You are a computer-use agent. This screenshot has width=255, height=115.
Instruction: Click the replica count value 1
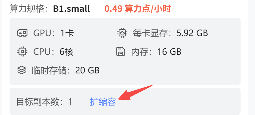coord(70,102)
